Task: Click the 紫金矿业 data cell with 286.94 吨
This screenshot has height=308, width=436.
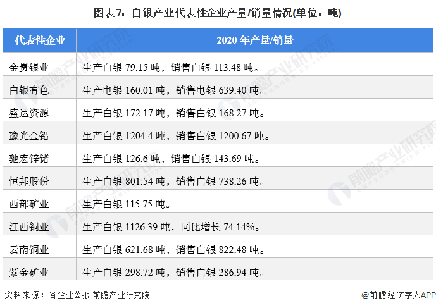Action: pos(174,272)
